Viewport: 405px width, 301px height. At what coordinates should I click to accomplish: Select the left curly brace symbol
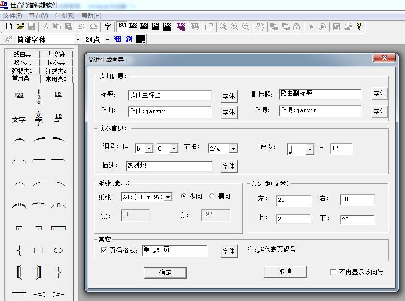pos(19,251)
